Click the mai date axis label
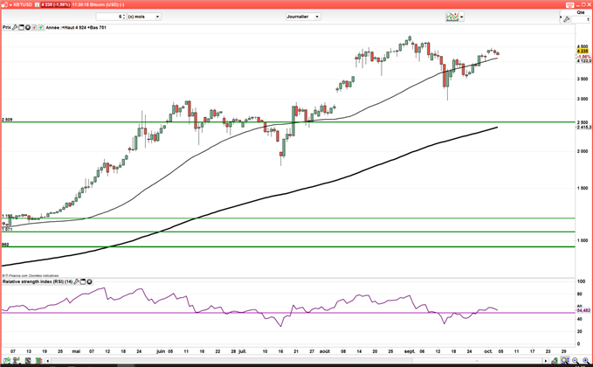593x367 pixels. (x=76, y=351)
